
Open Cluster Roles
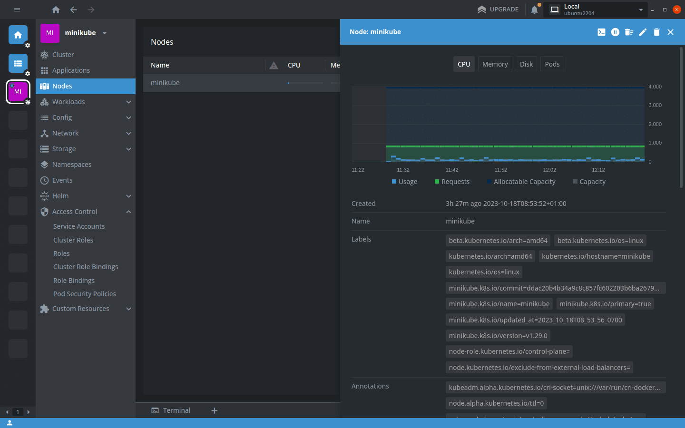[73, 240]
